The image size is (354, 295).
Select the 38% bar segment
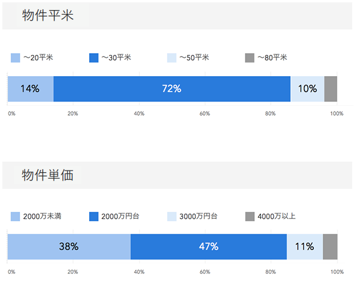click(69, 247)
